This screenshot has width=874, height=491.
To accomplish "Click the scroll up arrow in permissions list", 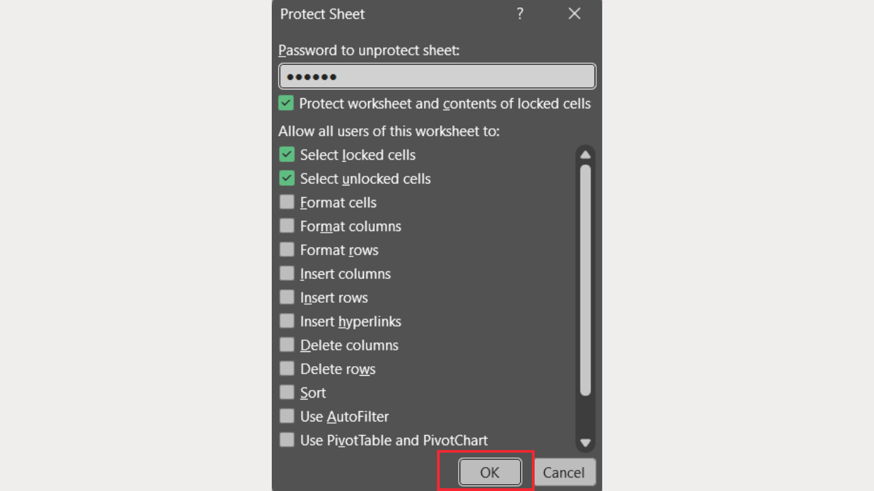I will coord(585,155).
